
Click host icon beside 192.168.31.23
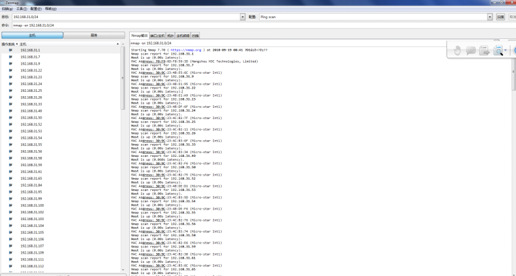click(x=11, y=77)
